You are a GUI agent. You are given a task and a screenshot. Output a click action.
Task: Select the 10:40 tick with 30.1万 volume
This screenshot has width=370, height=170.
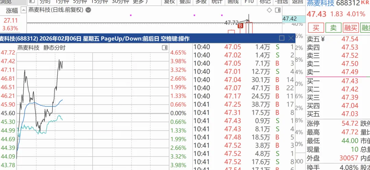[244, 80]
